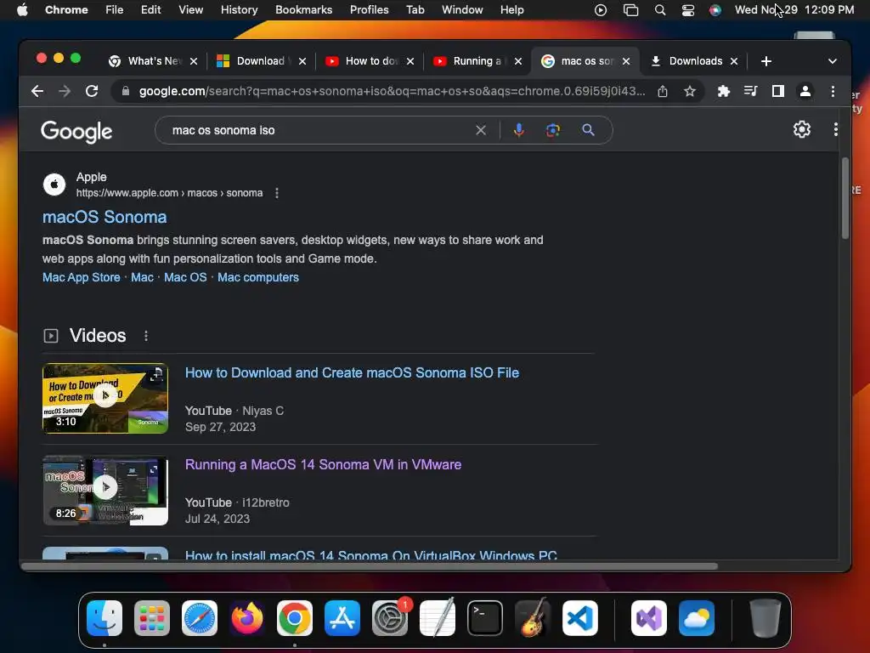Open the options dots next to the Apple result URL
Viewport: 870px width, 653px height.
277,193
